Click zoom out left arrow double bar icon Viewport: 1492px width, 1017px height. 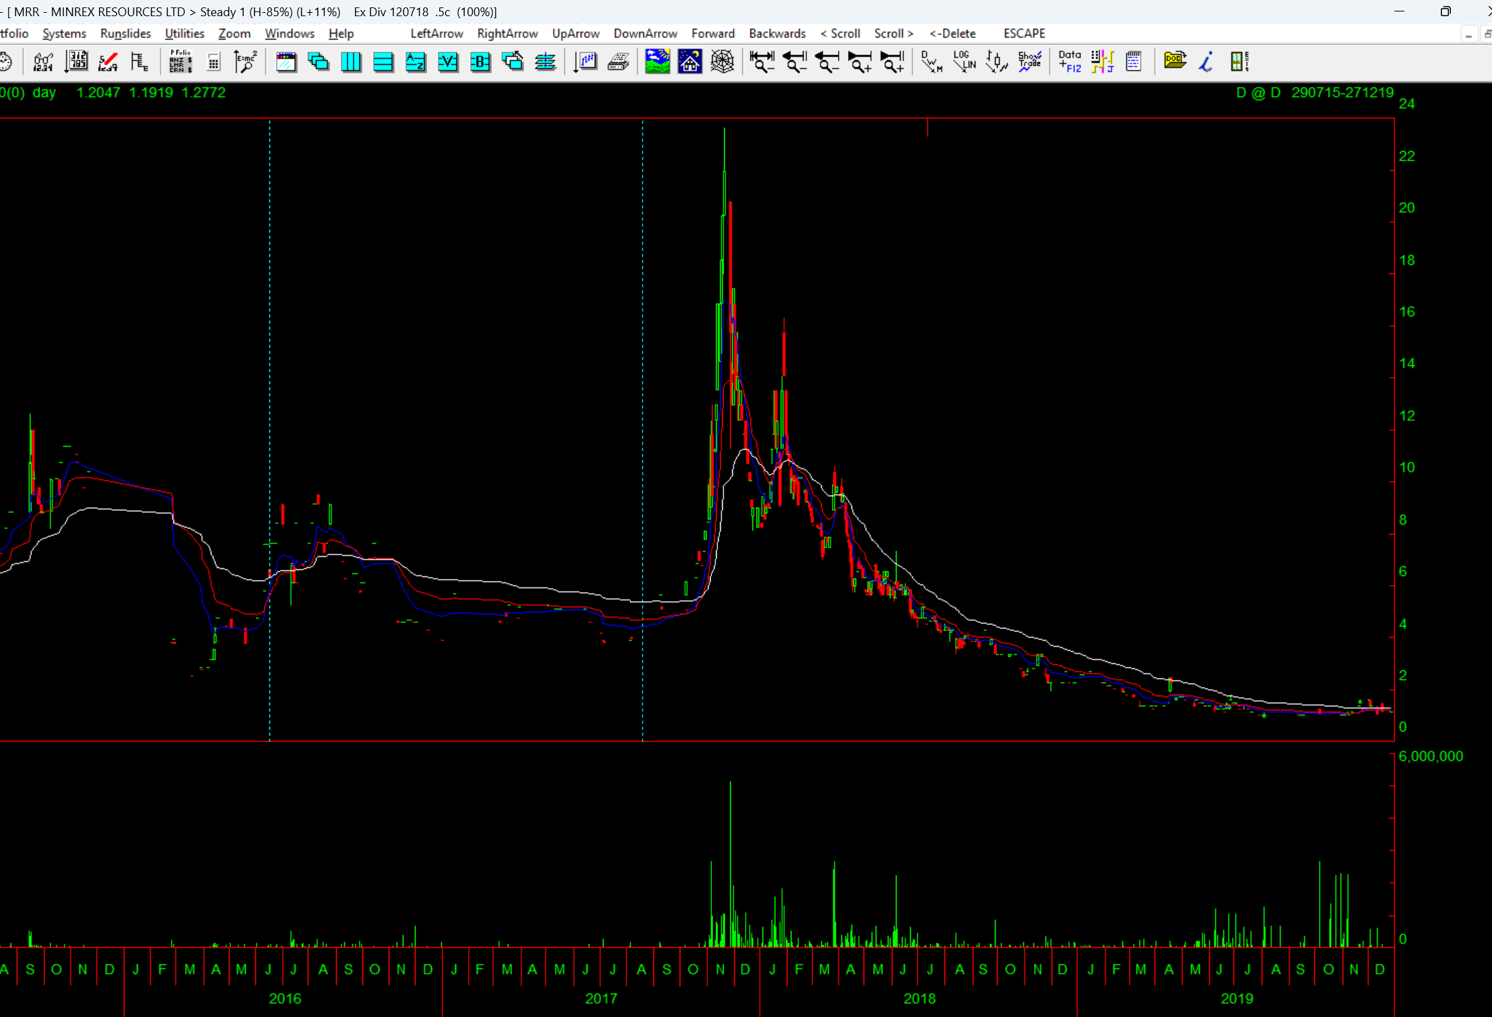(x=794, y=62)
